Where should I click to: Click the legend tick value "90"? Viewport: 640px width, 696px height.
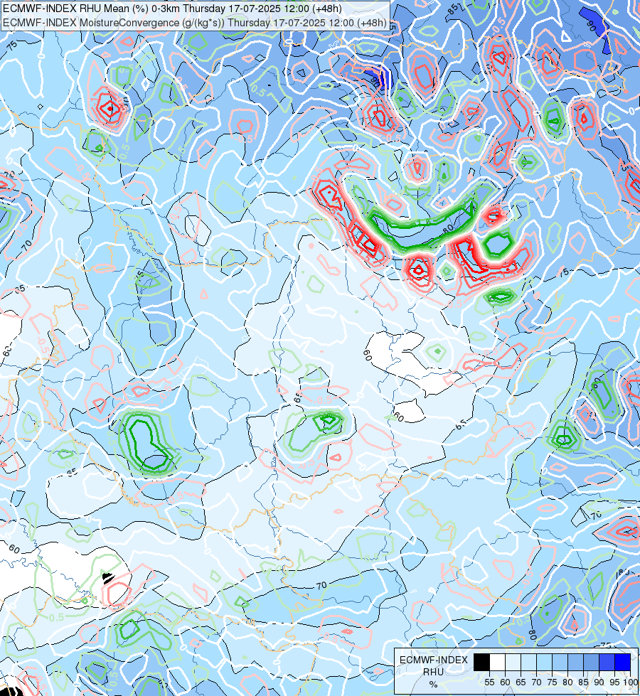[599, 682]
